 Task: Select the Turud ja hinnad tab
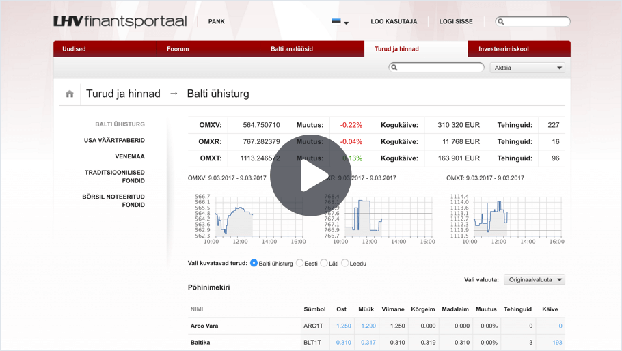coord(416,48)
